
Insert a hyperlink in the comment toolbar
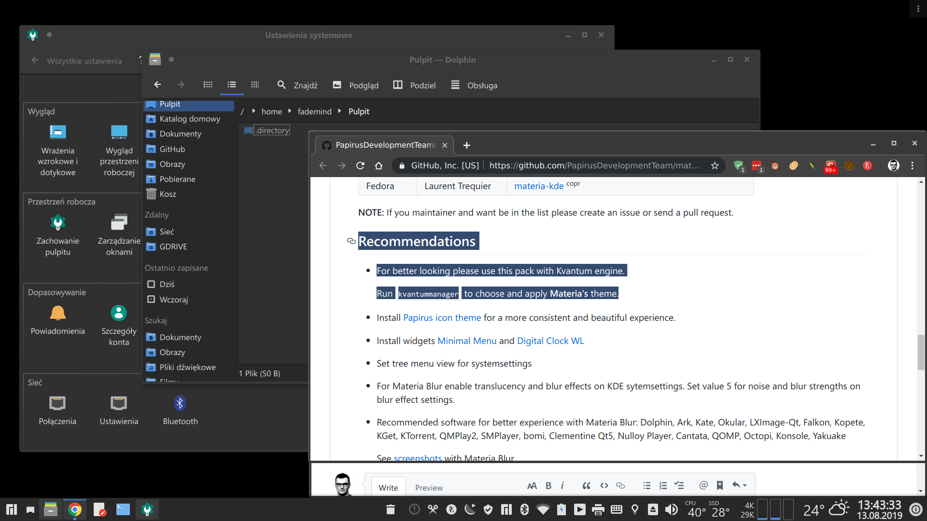(x=620, y=485)
